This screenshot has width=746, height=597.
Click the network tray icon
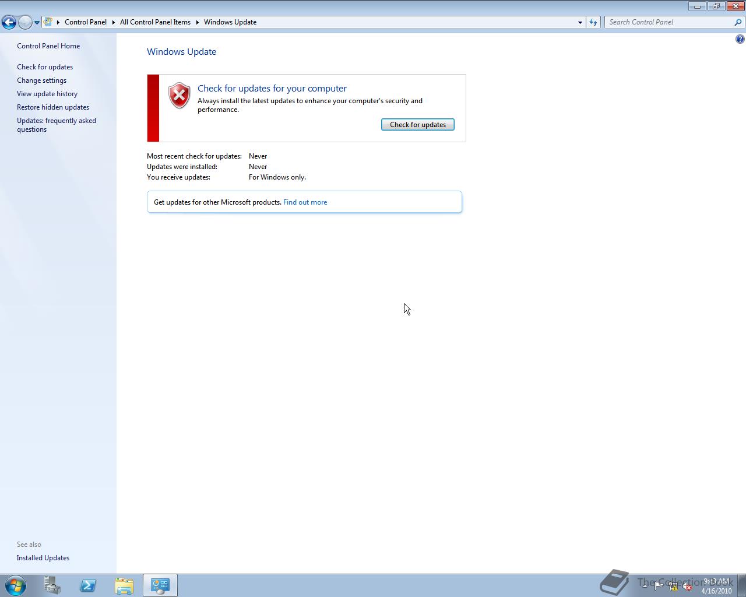(x=673, y=587)
